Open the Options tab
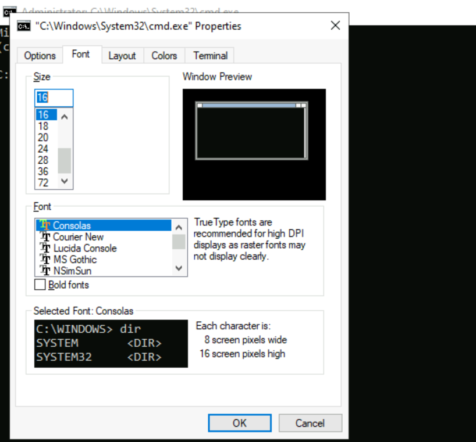 (40, 55)
